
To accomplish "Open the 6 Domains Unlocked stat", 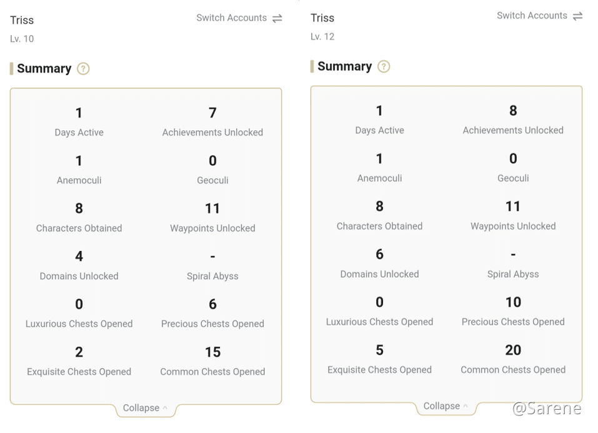I will [379, 263].
